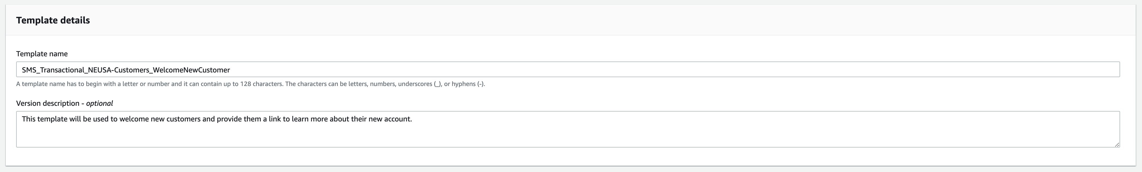The image size is (1142, 172).
Task: Place cursor after account. in description
Action: [x=412, y=119]
